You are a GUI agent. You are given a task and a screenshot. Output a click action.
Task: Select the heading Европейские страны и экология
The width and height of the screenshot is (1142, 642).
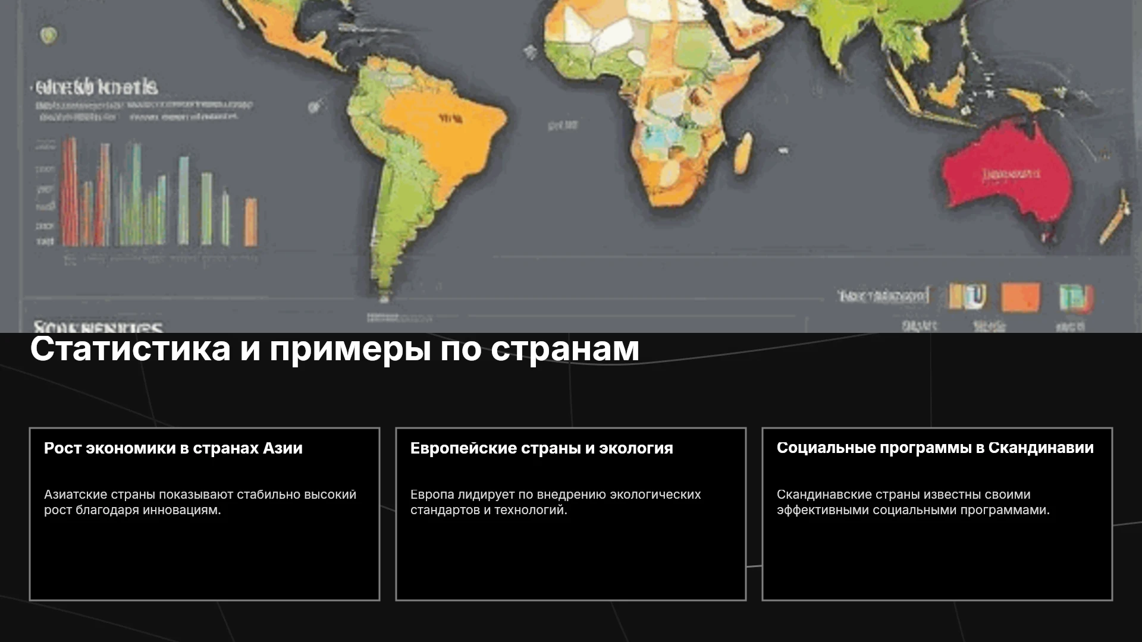[541, 448]
